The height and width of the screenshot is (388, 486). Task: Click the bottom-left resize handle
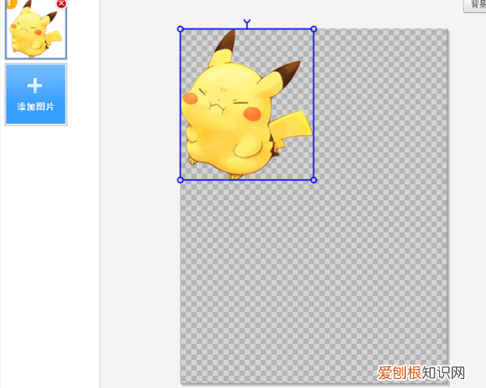pyautogui.click(x=181, y=180)
